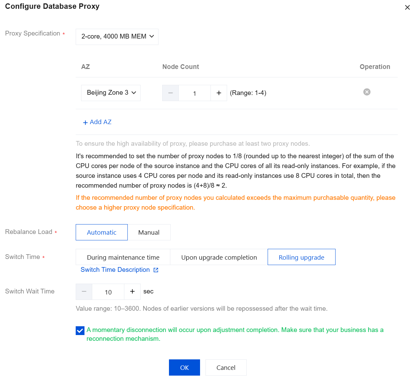417x380 pixels.
Task: Remove the Beijing Zone 3 AZ row
Action: (367, 92)
